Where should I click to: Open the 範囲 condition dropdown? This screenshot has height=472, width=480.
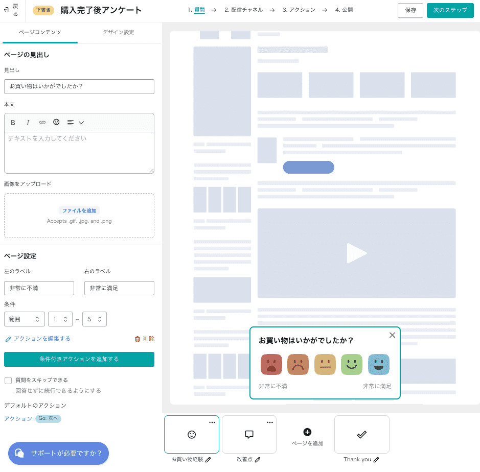click(x=24, y=319)
